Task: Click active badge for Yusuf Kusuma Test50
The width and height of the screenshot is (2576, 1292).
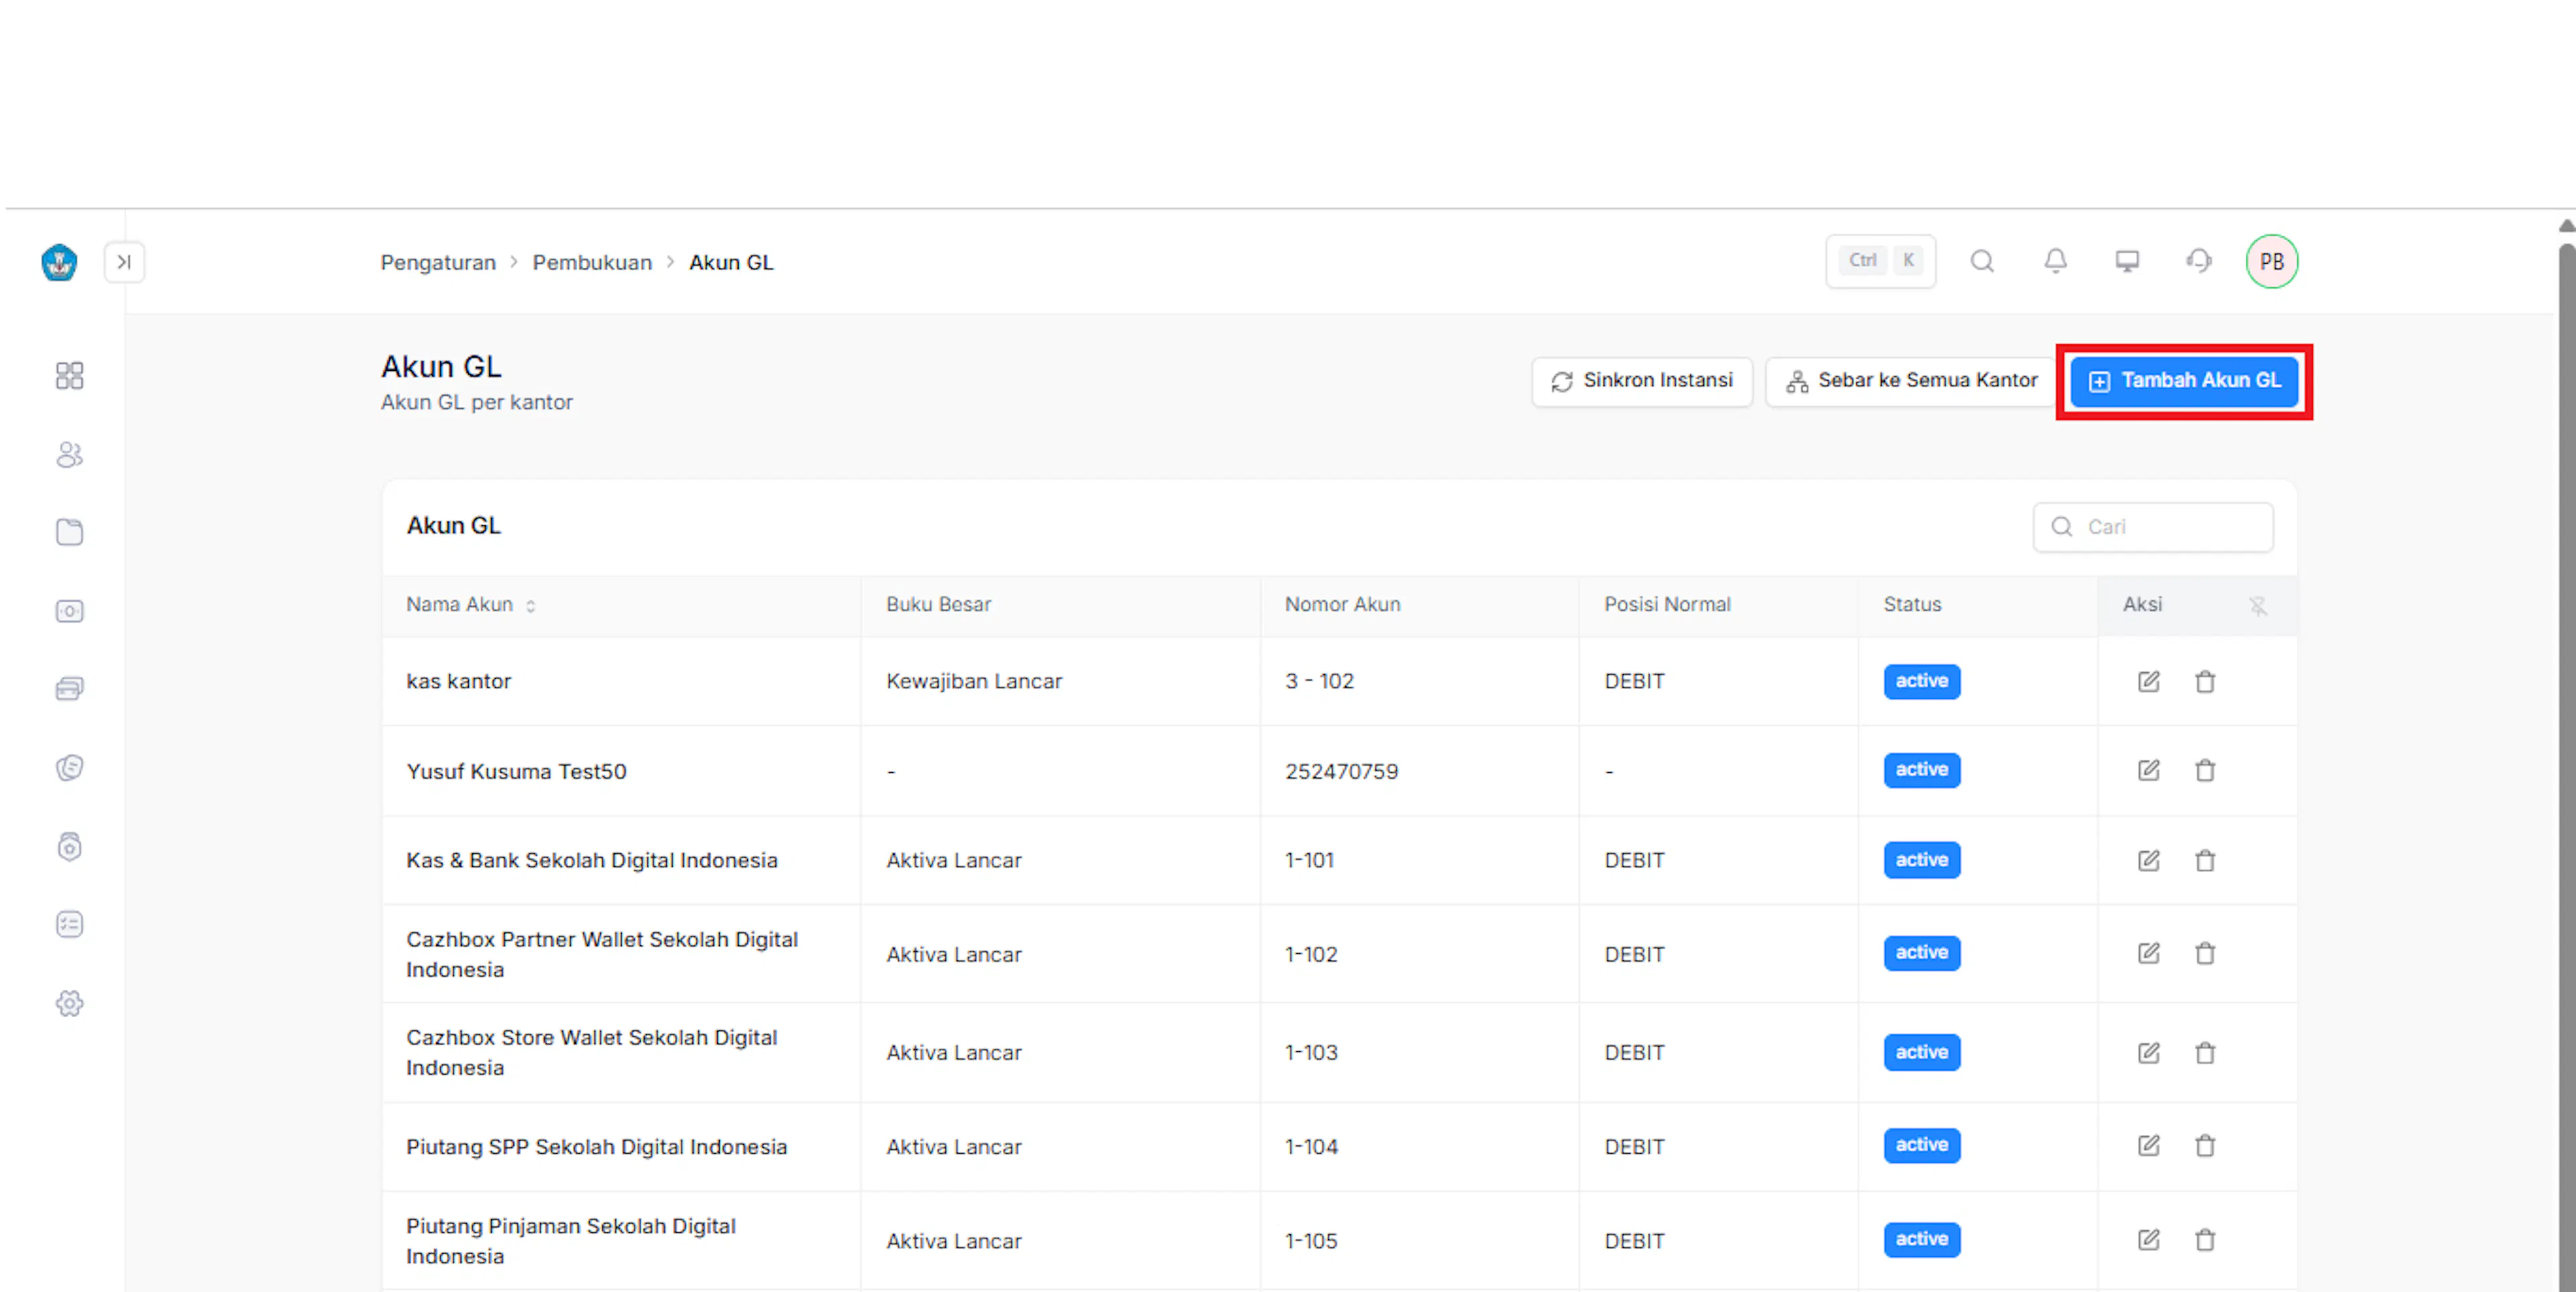Action: (1922, 770)
